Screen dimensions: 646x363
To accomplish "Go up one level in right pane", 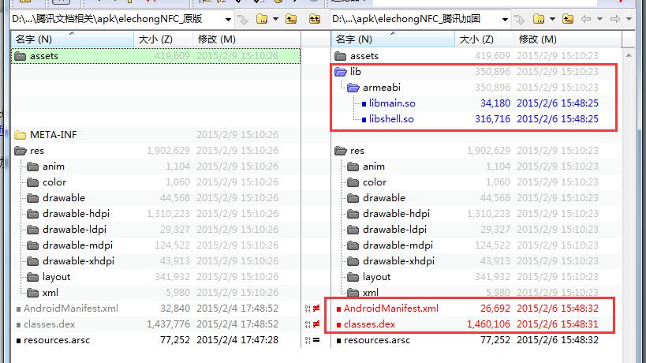I will click(x=568, y=19).
